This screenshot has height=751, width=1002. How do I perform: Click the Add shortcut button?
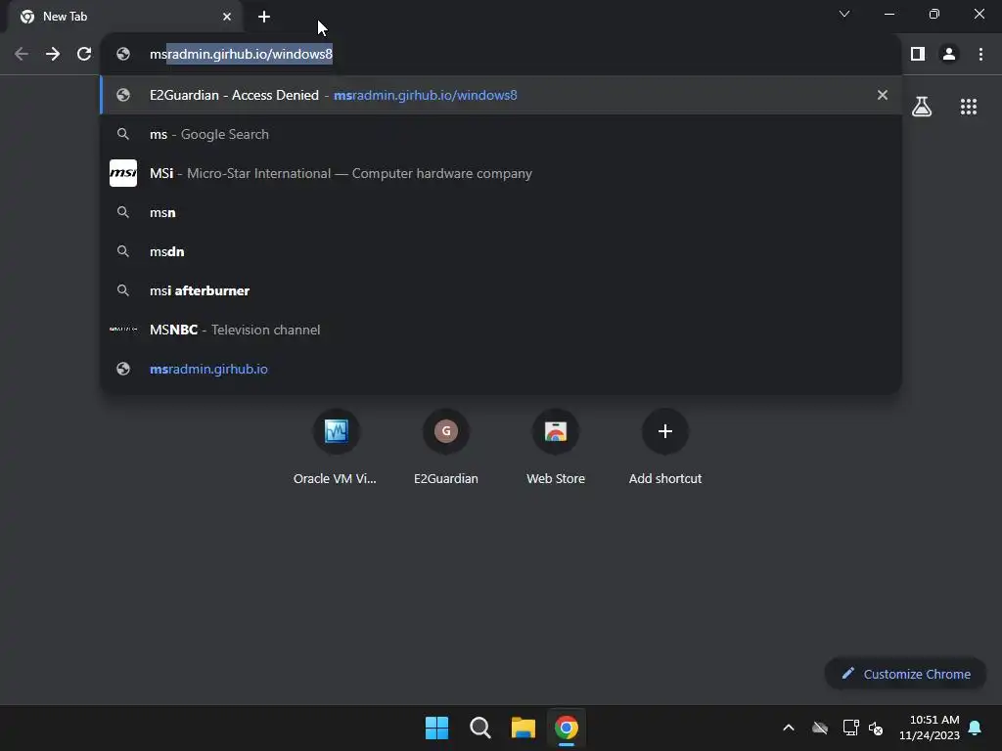(x=665, y=447)
